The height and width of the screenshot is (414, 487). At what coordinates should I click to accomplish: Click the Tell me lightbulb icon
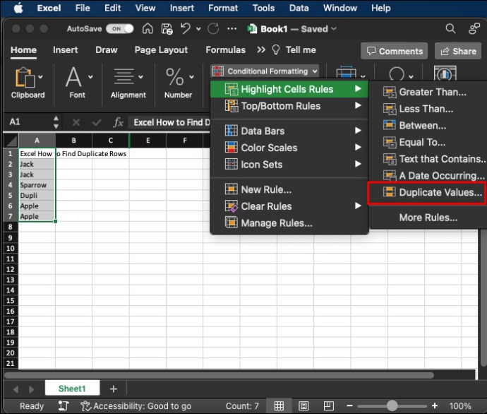click(276, 50)
